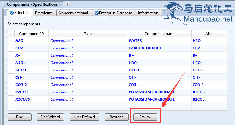Select row marker for HCO3- row
Screen dimensions: 235x125
[x=11, y=70]
